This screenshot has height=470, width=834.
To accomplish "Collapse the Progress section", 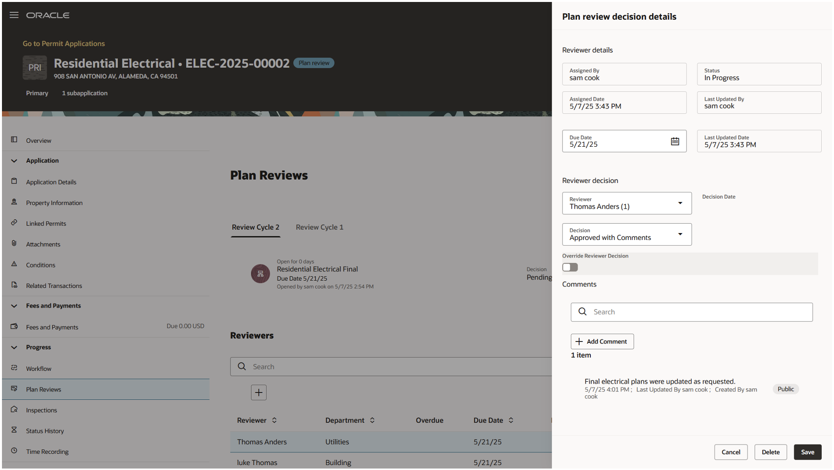I will tap(14, 347).
